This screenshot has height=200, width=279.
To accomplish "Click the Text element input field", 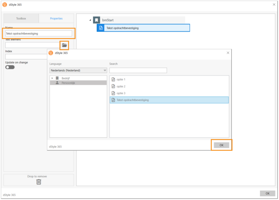I will tap(33, 45).
